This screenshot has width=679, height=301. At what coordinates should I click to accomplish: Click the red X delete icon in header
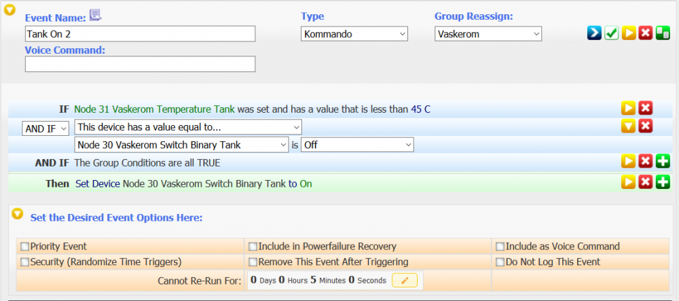646,34
